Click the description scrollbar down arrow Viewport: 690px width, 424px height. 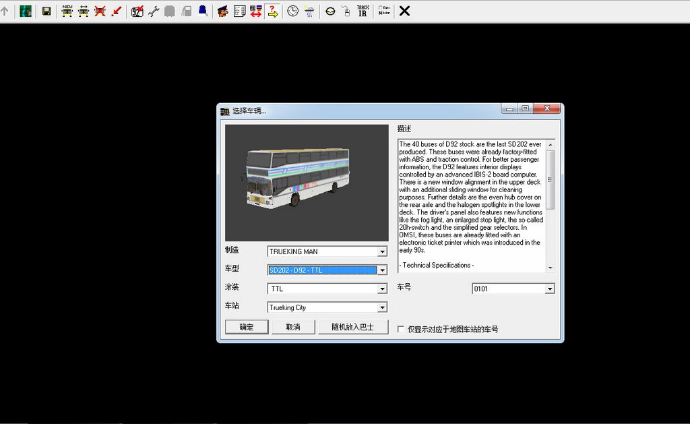(x=550, y=268)
